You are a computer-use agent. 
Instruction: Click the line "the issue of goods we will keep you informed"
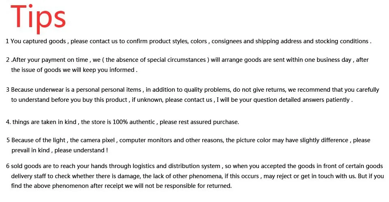[x=74, y=70]
